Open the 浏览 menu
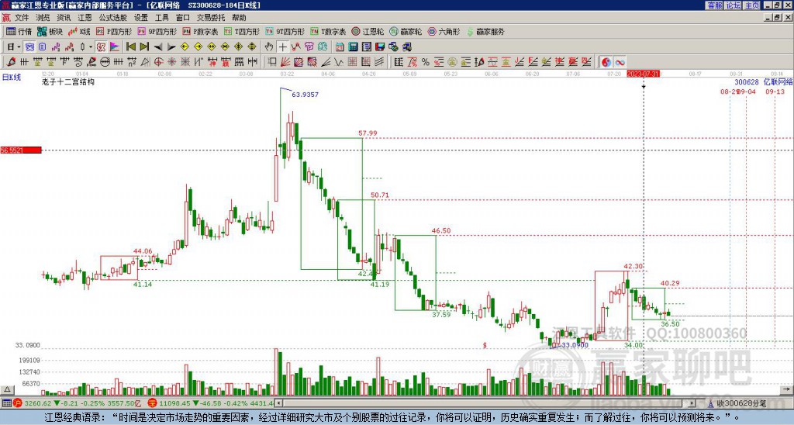The height and width of the screenshot is (425, 794). (x=43, y=18)
